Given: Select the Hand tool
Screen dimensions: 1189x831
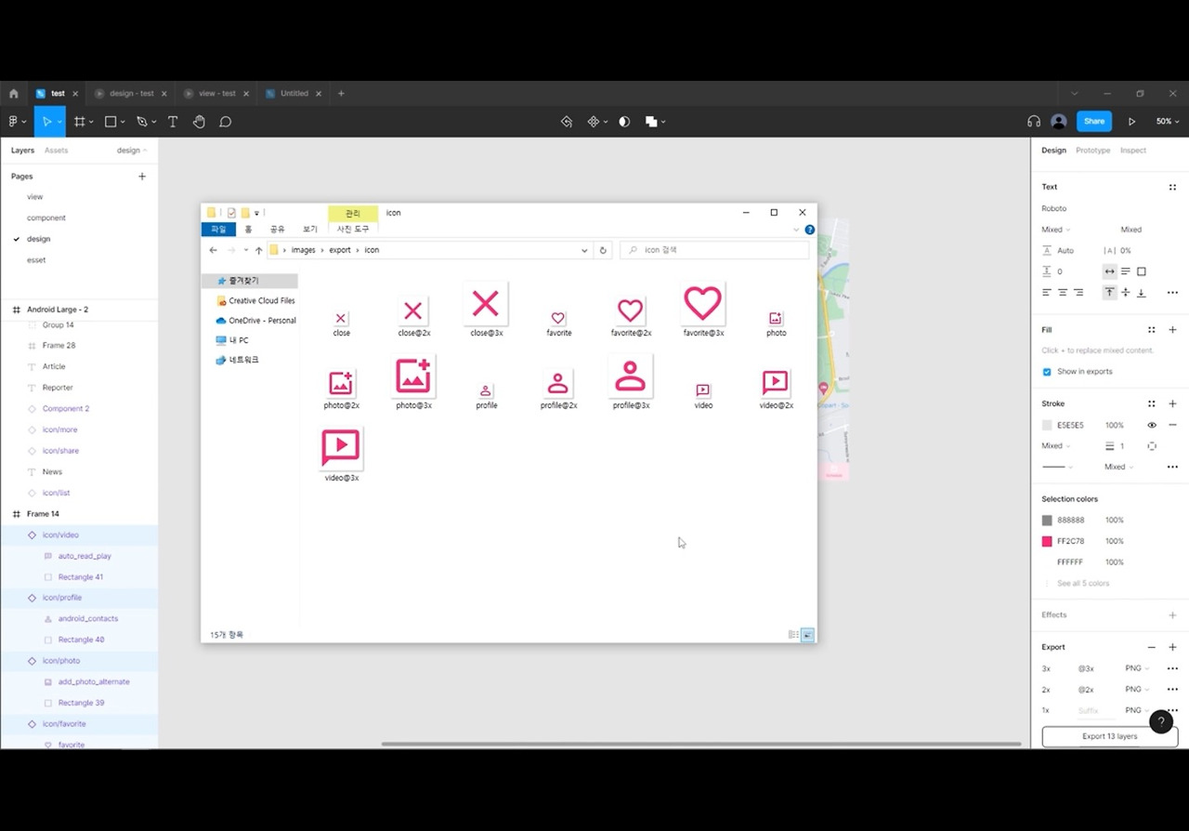Looking at the screenshot, I should tap(199, 122).
